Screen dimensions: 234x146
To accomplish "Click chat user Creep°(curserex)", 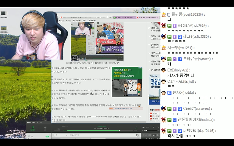I will [196, 109].
